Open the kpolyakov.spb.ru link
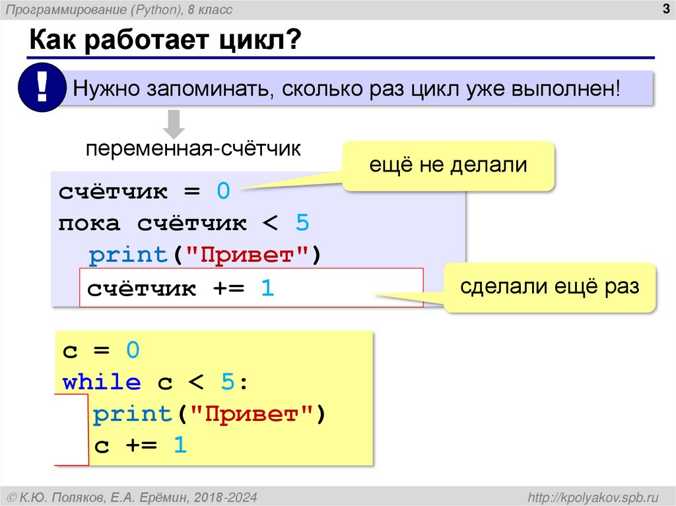Image resolution: width=676 pixels, height=506 pixels. 593,497
